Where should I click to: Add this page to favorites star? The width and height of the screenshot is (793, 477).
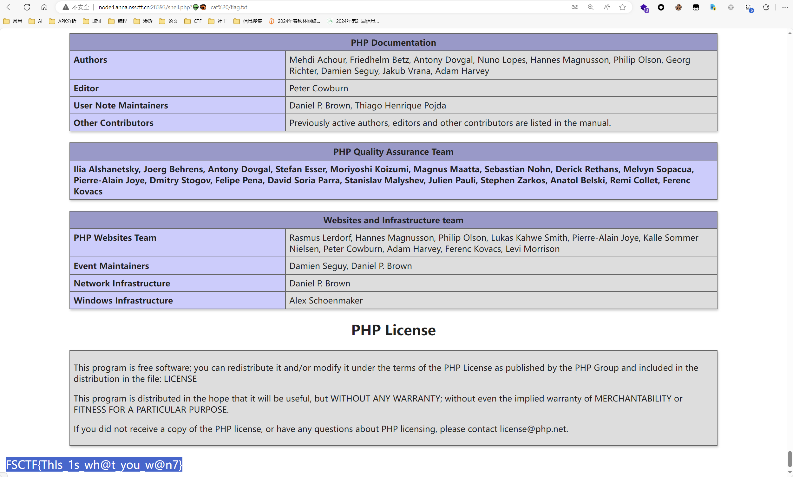pyautogui.click(x=622, y=7)
